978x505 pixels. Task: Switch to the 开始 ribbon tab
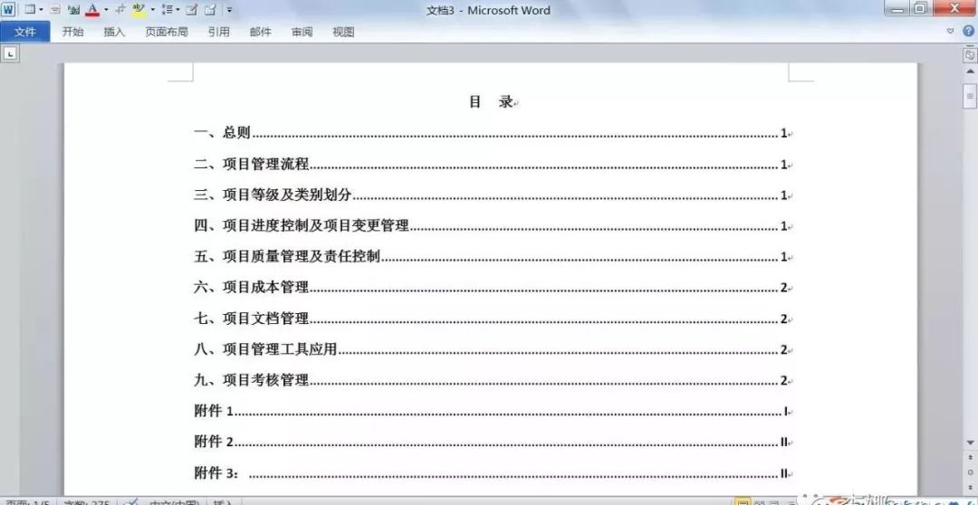tap(73, 32)
